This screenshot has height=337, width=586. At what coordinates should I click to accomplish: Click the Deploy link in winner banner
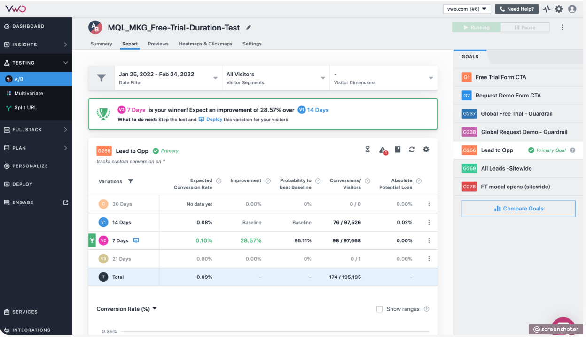coord(214,120)
